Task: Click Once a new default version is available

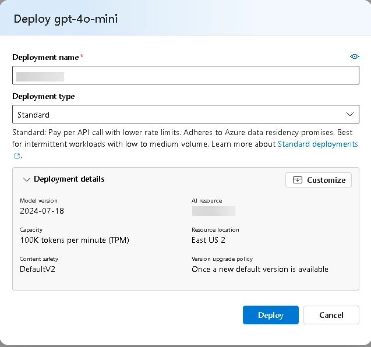Action: click(260, 269)
